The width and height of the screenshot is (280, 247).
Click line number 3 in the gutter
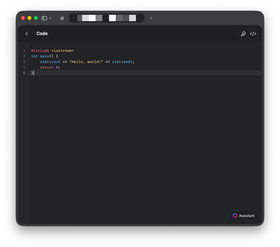(x=24, y=62)
